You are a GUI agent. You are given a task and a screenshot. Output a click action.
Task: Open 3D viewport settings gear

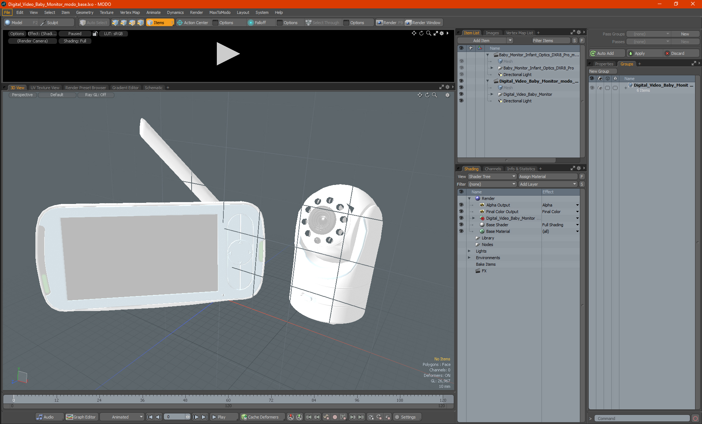point(447,95)
